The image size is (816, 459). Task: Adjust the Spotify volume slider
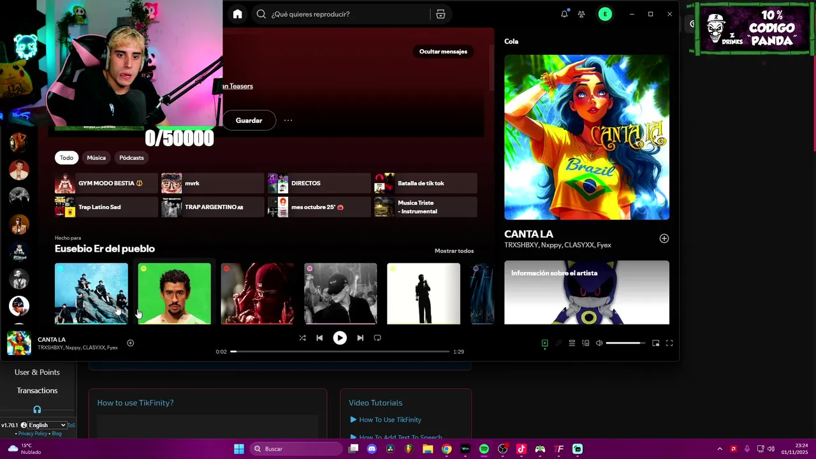pyautogui.click(x=625, y=343)
